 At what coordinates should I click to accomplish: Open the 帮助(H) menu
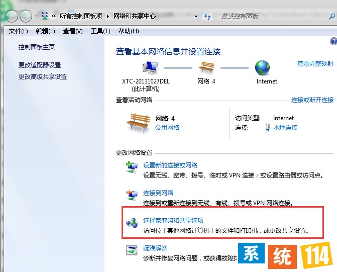(128, 31)
